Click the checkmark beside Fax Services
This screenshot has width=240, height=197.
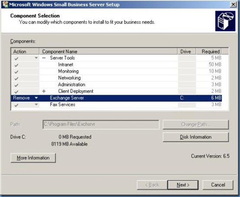click(x=16, y=105)
